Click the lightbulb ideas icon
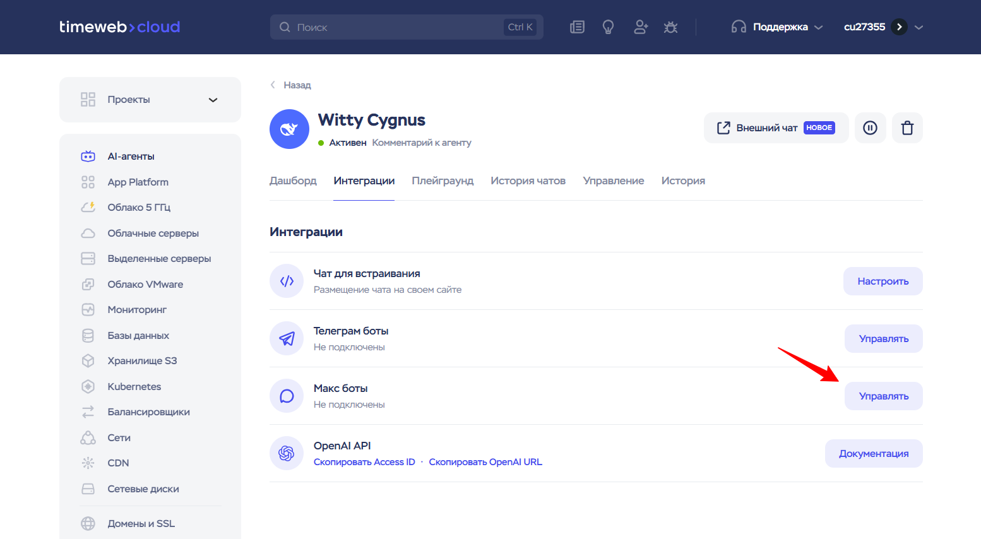The width and height of the screenshot is (981, 539). tap(608, 27)
